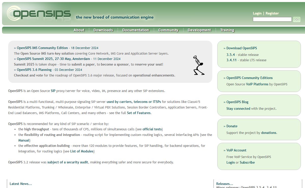Open the Development menu
Image resolution: width=305 pixels, height=188 pixels.
pos(199,30)
